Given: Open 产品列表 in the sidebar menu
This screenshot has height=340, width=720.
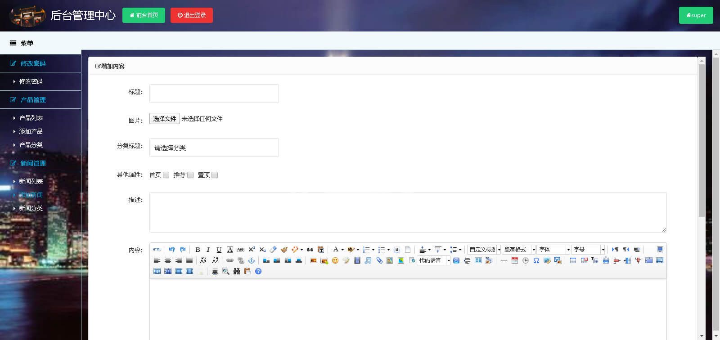Looking at the screenshot, I should pos(31,118).
